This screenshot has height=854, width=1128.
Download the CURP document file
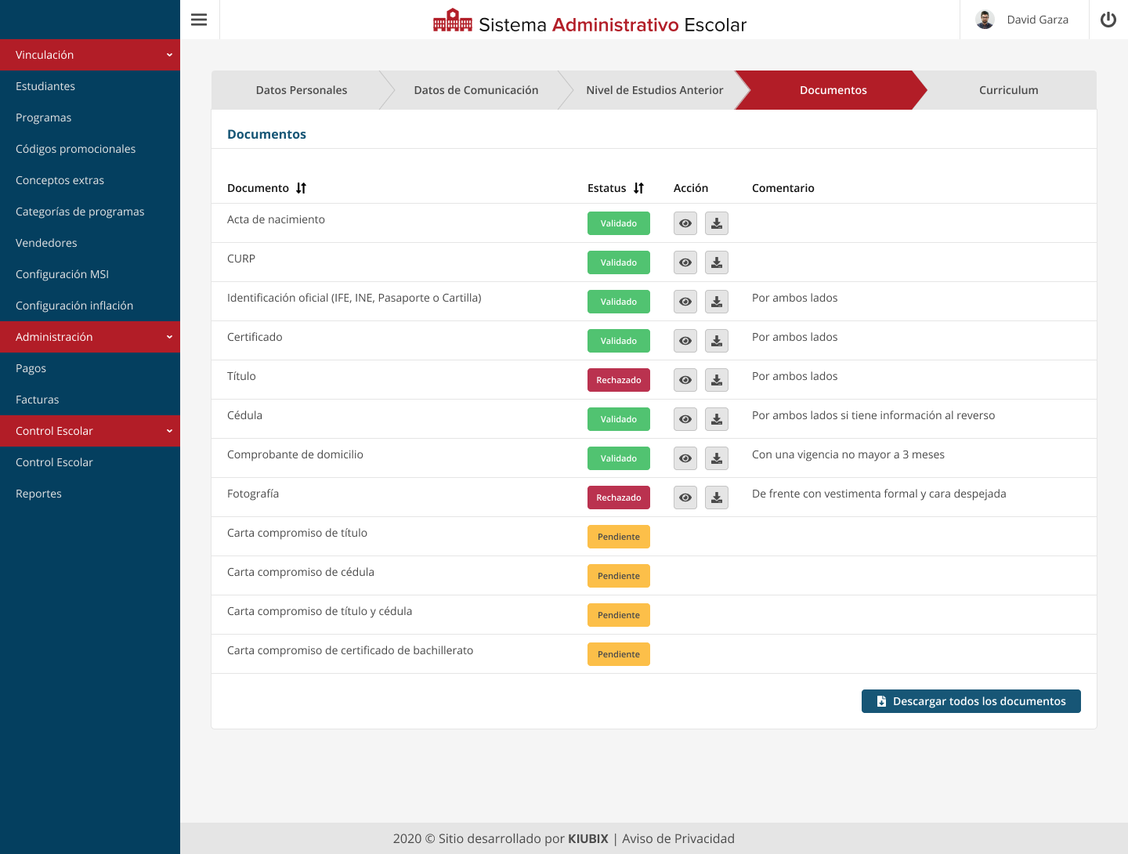click(x=716, y=262)
